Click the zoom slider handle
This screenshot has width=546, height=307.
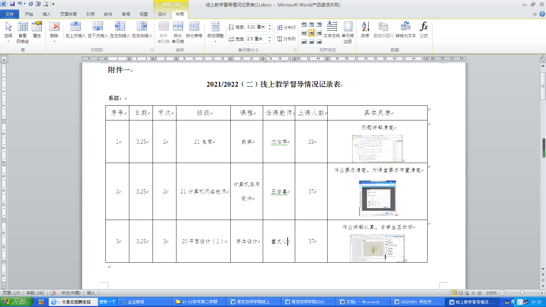(522, 293)
